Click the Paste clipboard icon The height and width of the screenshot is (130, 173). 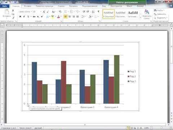(x=7, y=12)
